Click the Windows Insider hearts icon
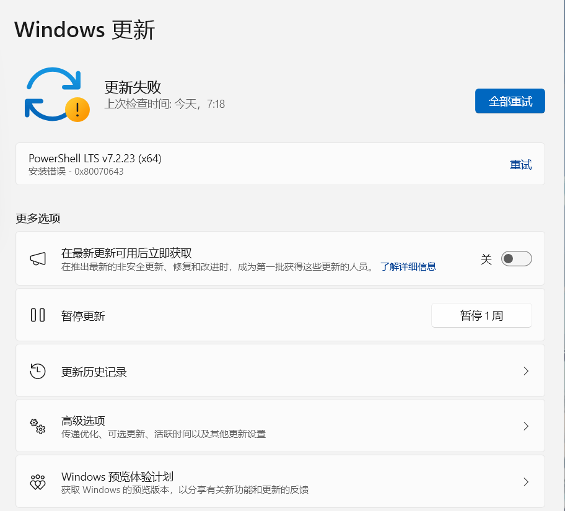This screenshot has width=565, height=511. click(x=38, y=482)
